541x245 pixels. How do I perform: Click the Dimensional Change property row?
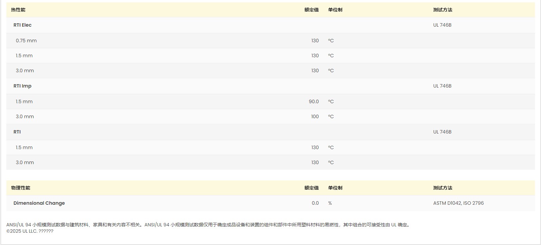pos(39,203)
